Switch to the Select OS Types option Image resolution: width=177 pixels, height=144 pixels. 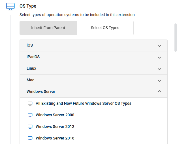tap(105, 28)
